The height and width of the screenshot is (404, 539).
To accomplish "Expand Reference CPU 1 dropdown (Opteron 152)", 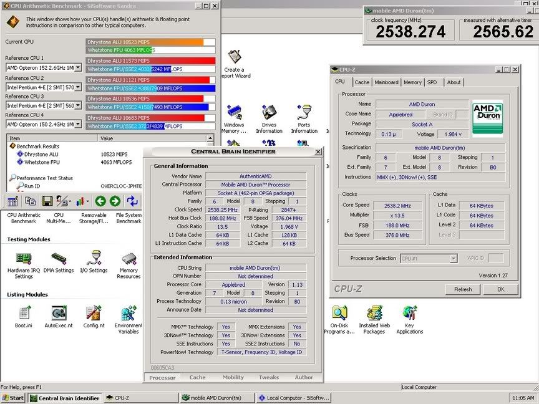I will [x=78, y=68].
